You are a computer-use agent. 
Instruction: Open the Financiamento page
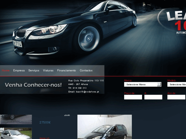[67, 70]
